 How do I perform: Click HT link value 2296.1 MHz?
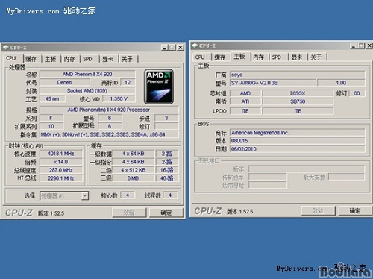[x=61, y=178]
